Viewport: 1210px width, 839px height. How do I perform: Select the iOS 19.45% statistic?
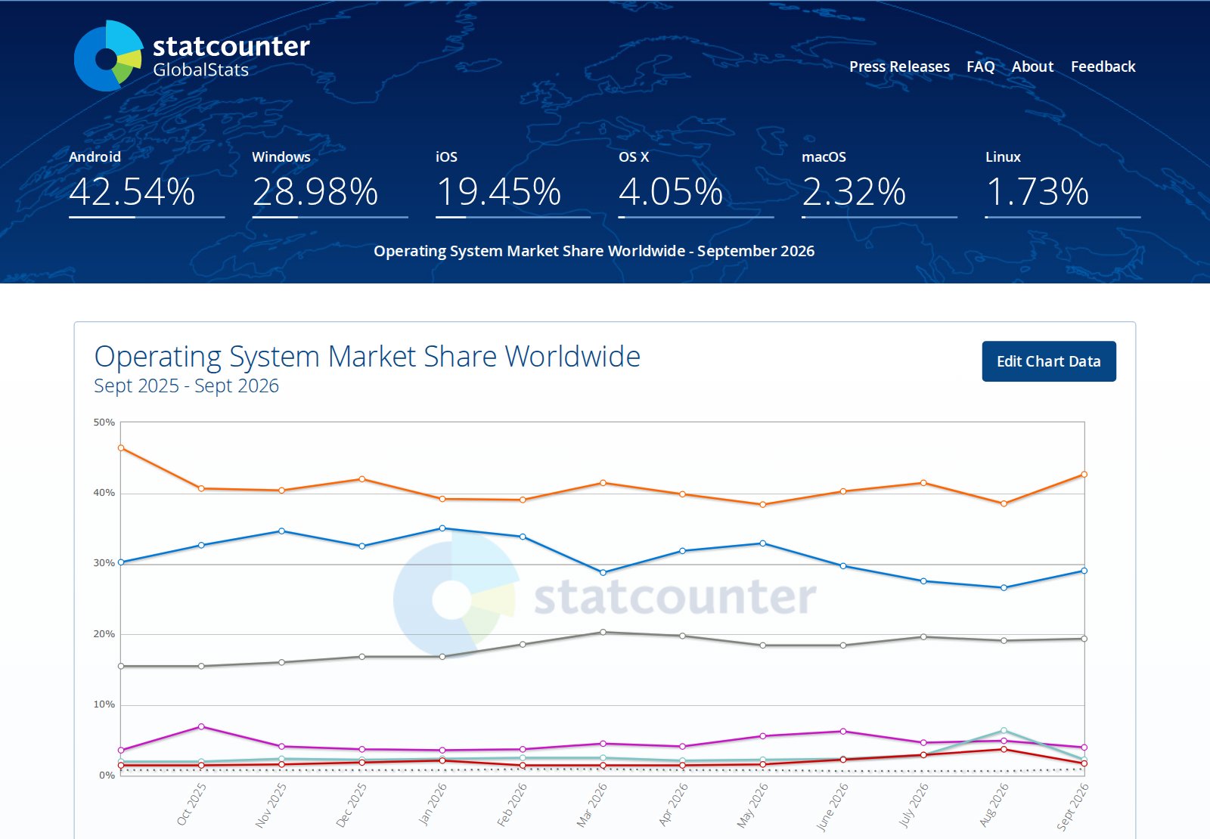(513, 183)
